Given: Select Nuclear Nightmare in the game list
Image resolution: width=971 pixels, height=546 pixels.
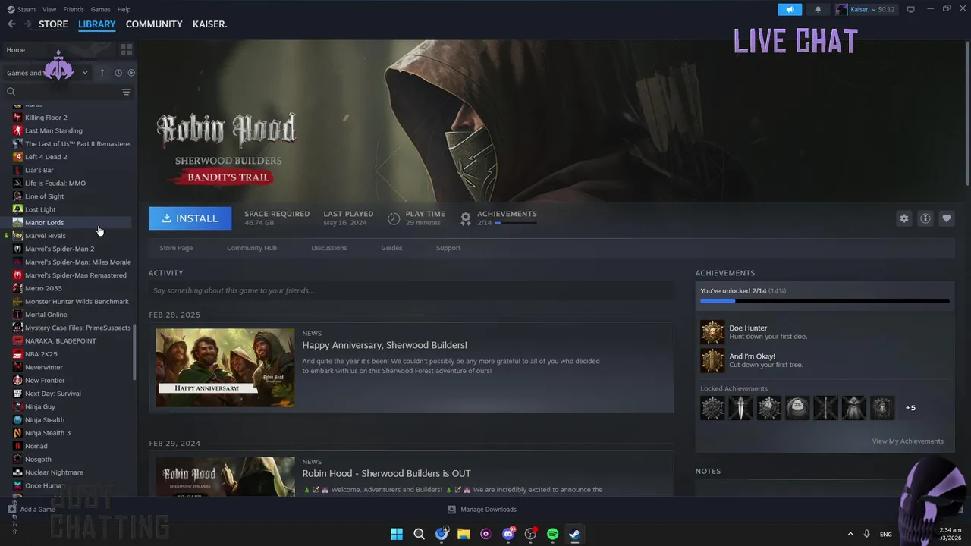Looking at the screenshot, I should pyautogui.click(x=71, y=472).
